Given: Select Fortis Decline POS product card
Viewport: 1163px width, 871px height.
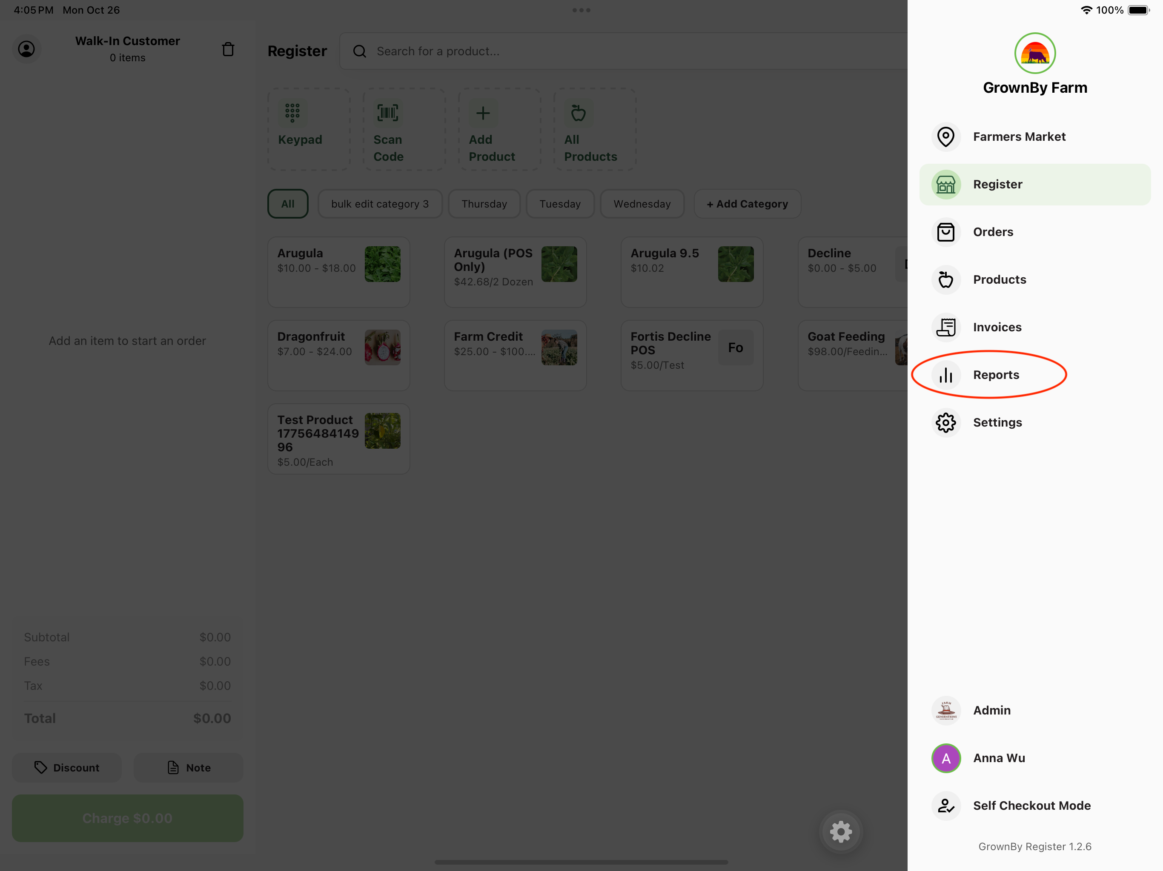Looking at the screenshot, I should 692,356.
